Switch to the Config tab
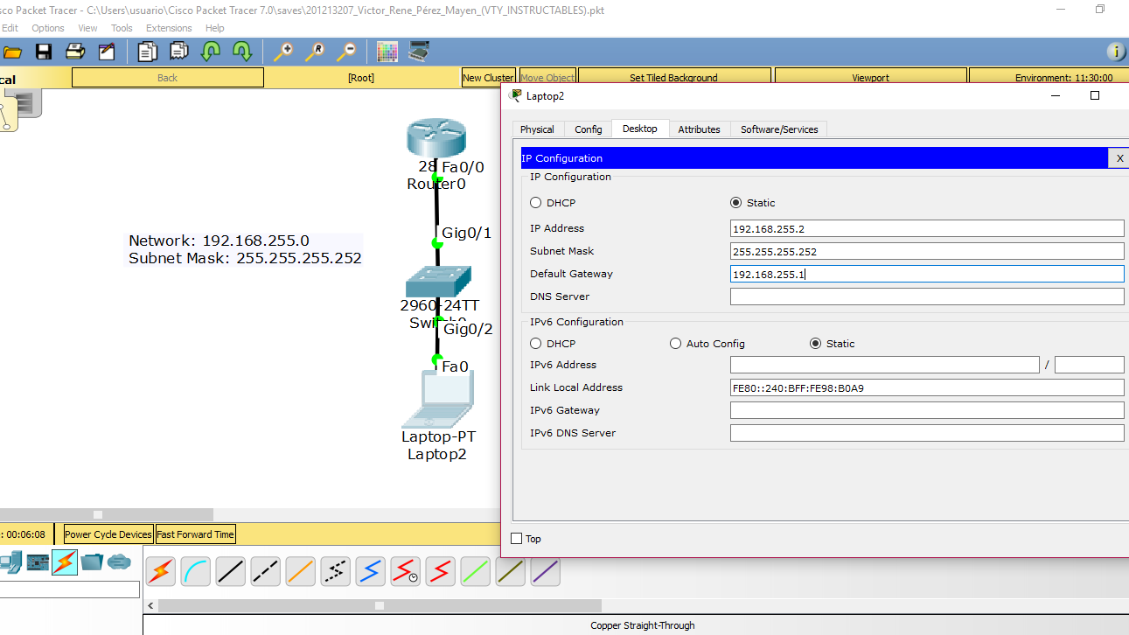Screen dimensions: 1129x635 589,129
